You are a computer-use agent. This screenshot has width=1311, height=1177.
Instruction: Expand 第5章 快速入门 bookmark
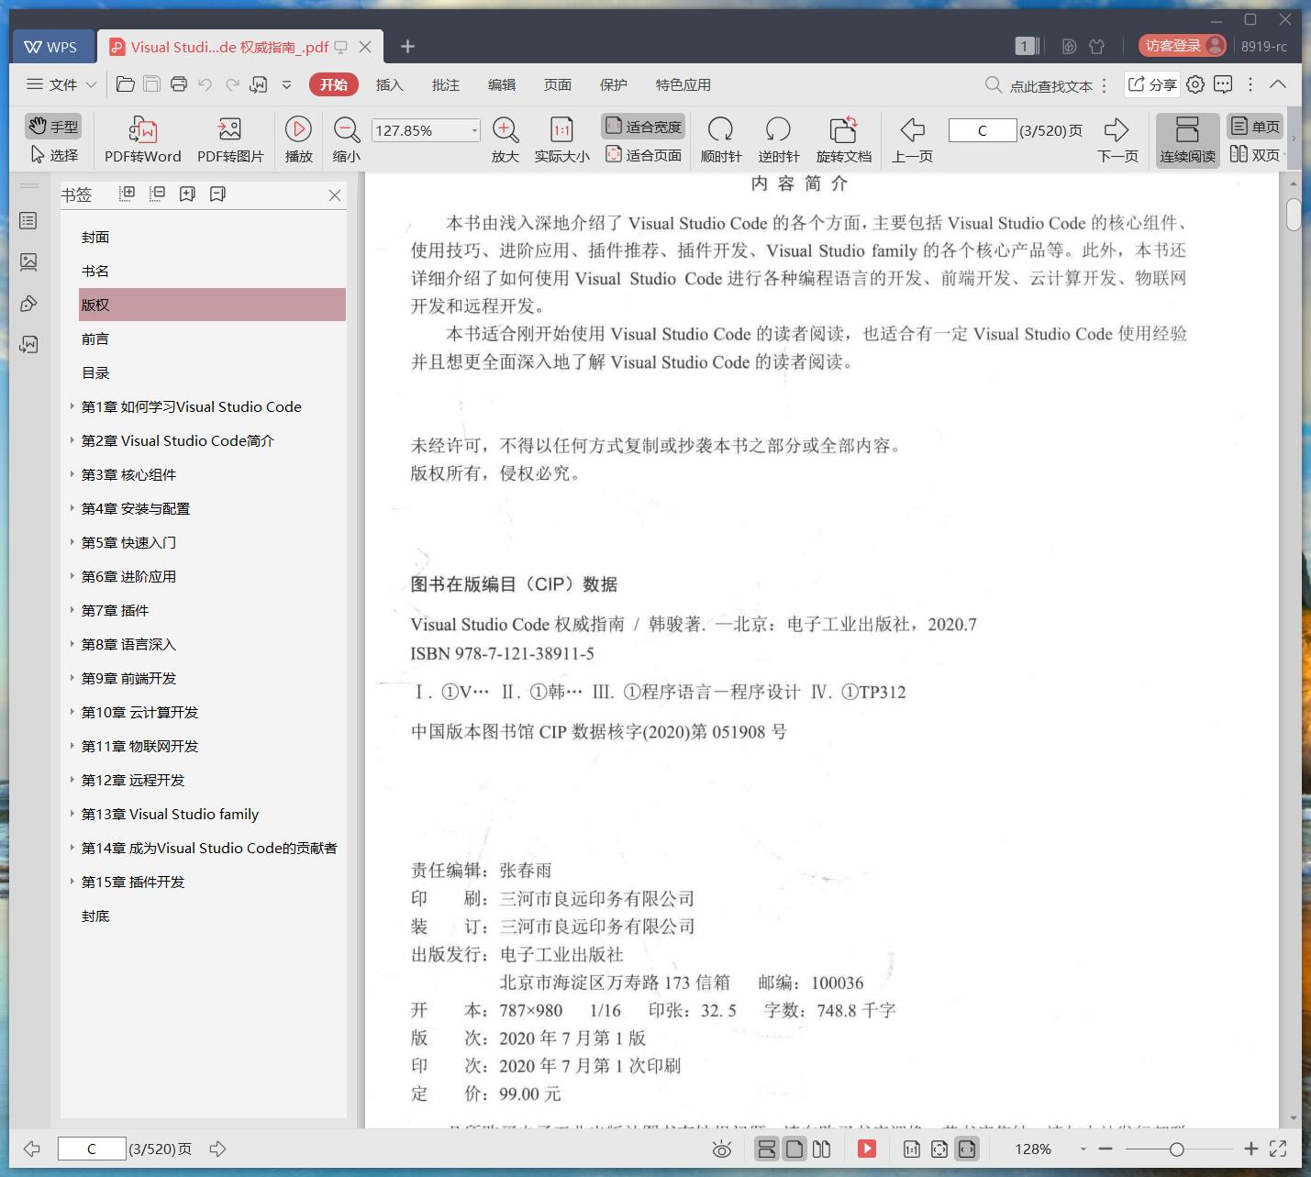pyautogui.click(x=72, y=542)
